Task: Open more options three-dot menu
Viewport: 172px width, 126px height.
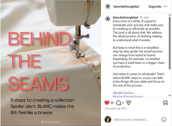Action: [x=165, y=7]
